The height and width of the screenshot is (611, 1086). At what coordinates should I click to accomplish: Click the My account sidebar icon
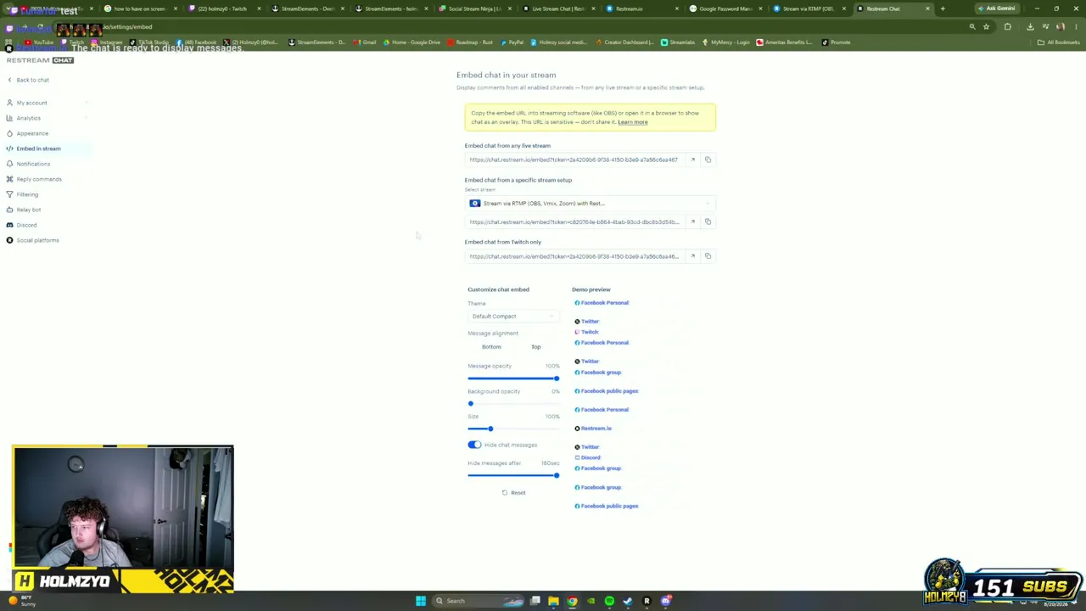(x=9, y=103)
